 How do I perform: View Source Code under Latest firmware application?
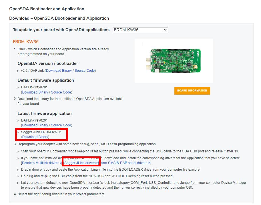[61, 125]
